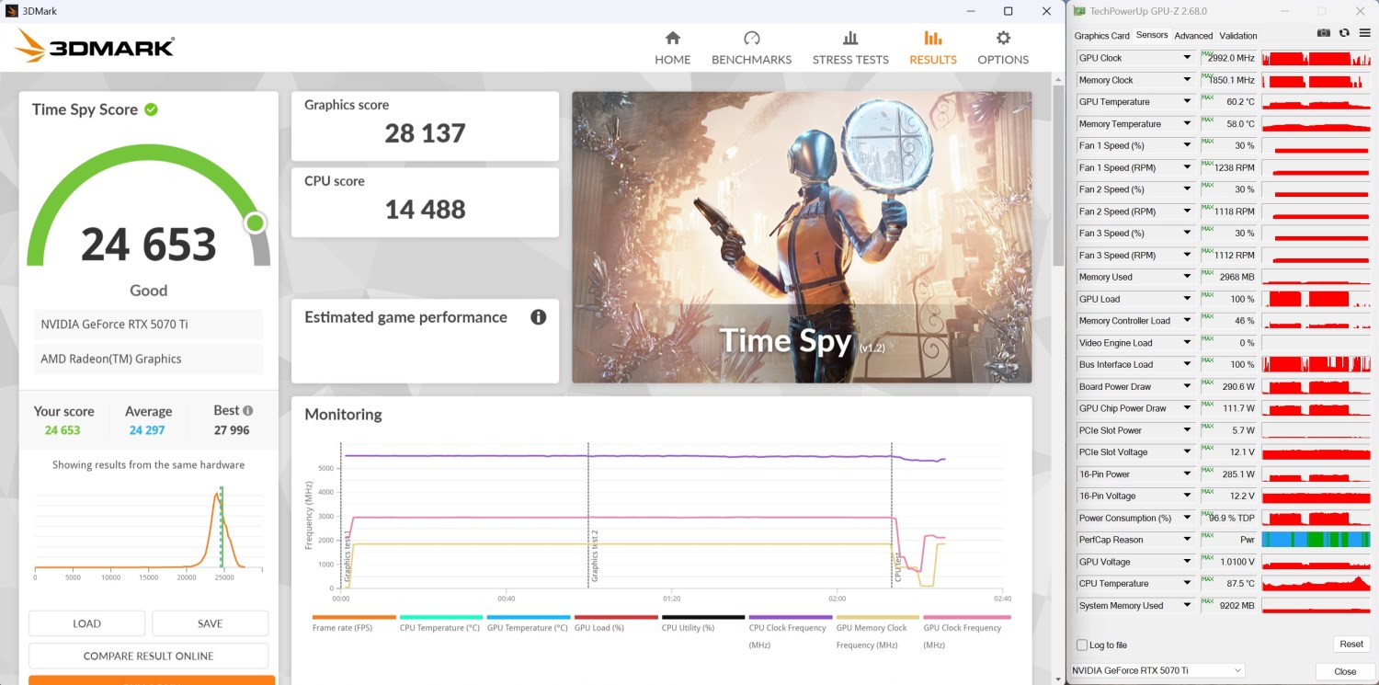Screen dimensions: 1379x685
Task: Expand the PerfCap Reason dropdown
Action: click(x=1187, y=540)
